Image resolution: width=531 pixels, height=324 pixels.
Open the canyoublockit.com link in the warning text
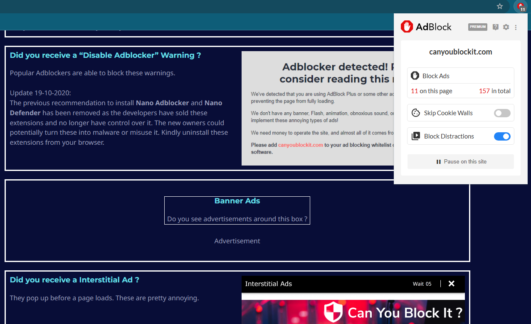[x=300, y=145]
